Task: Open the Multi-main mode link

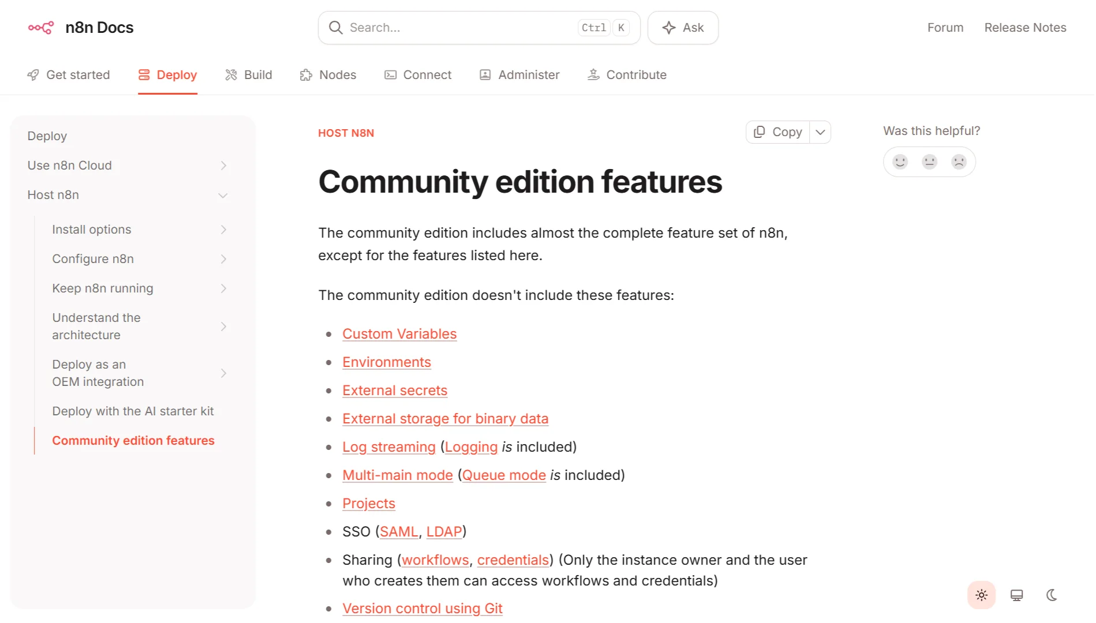Action: click(x=398, y=475)
